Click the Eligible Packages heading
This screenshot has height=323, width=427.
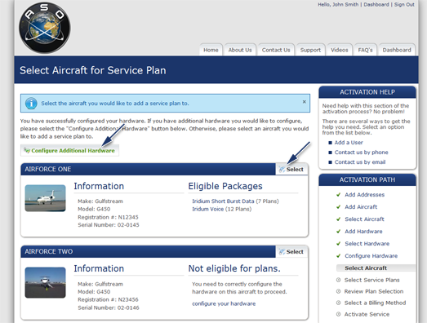[225, 186]
